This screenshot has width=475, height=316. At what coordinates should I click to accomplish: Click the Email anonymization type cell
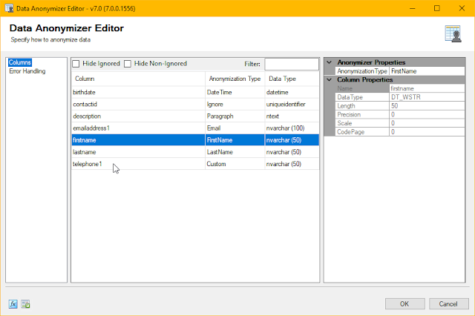coord(235,128)
